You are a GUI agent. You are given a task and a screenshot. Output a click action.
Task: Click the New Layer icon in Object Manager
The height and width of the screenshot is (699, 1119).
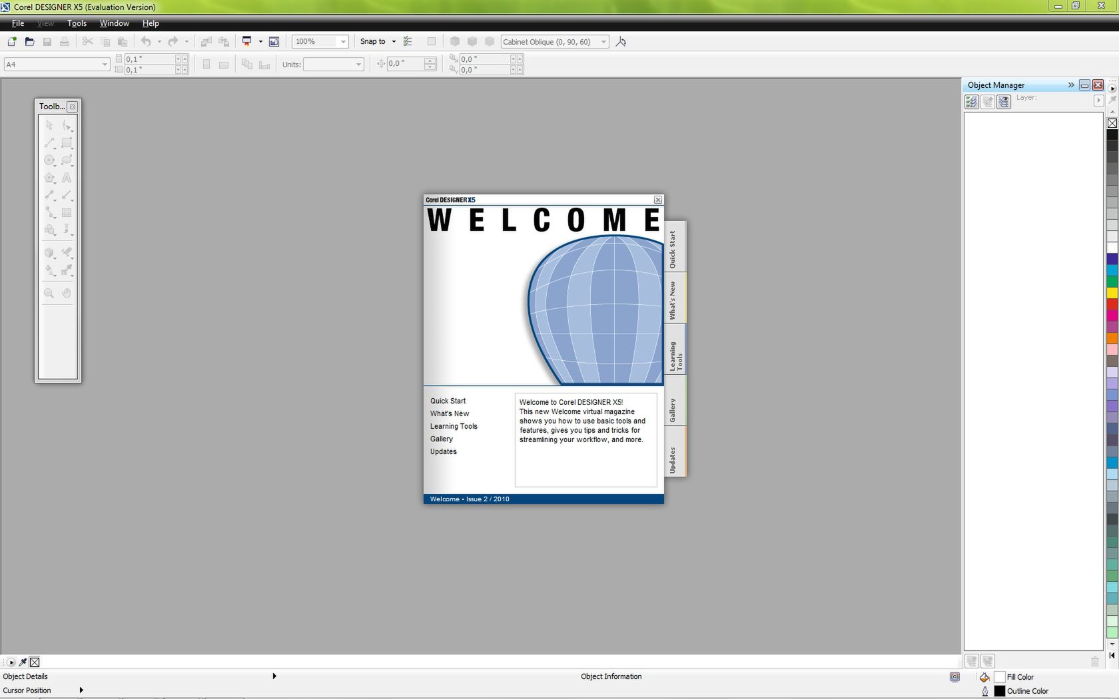tap(972, 661)
